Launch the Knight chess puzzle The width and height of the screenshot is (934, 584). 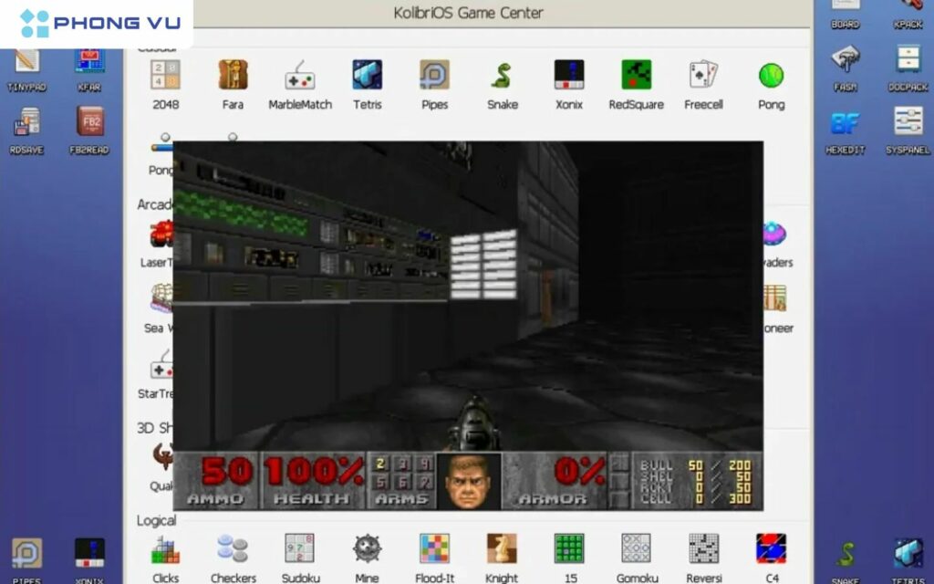[502, 548]
